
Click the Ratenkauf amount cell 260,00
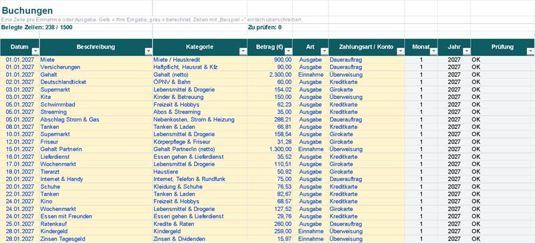point(270,224)
